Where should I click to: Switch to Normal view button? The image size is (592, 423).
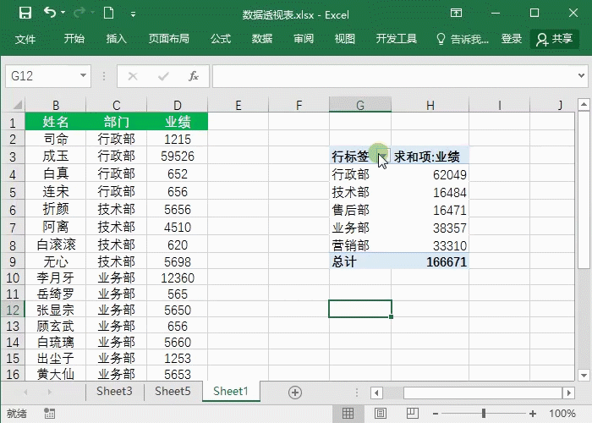click(347, 414)
